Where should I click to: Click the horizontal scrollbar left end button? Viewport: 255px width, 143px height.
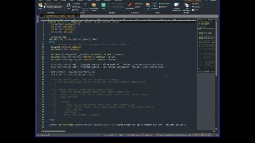[42, 131]
